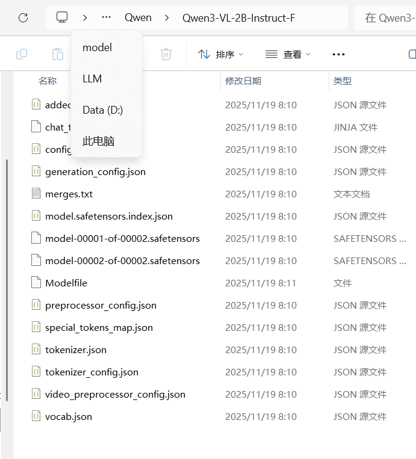Click the Copy toolbar icon

[x=22, y=54]
